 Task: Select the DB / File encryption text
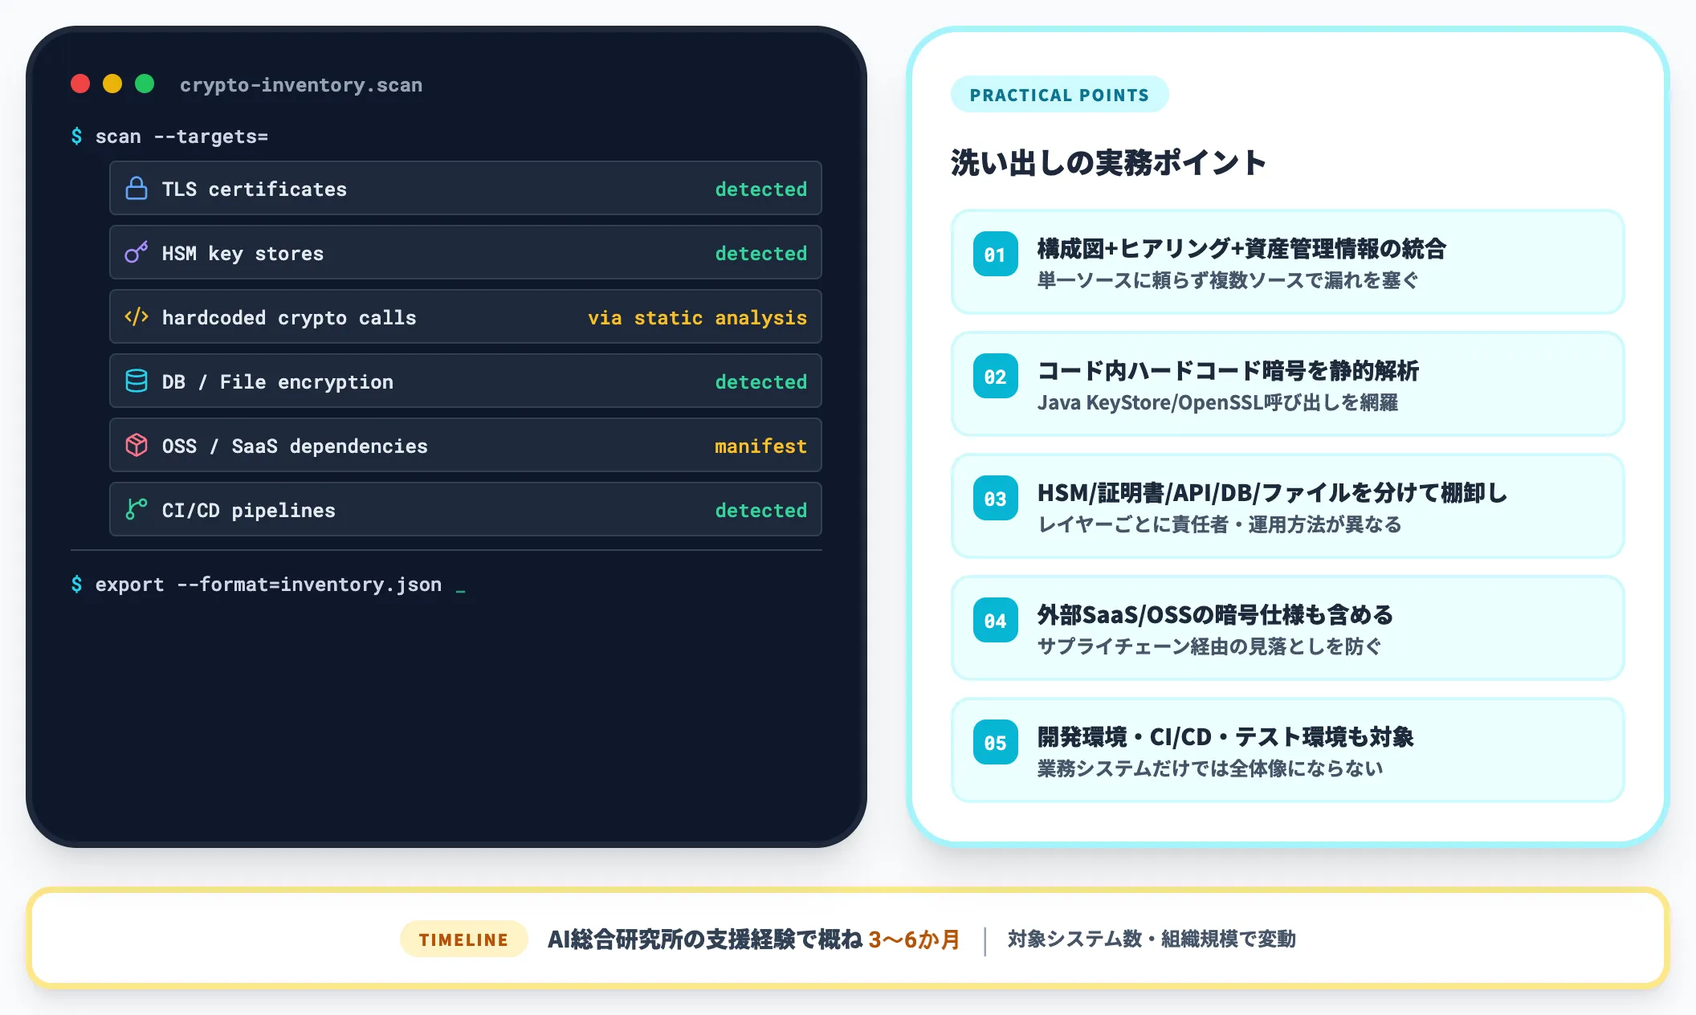coord(278,382)
